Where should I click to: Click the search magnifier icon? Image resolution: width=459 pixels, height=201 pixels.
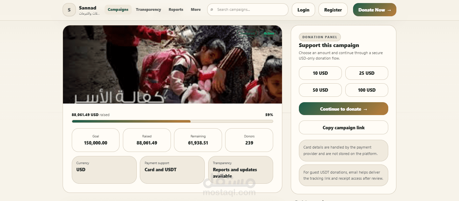click(x=212, y=10)
